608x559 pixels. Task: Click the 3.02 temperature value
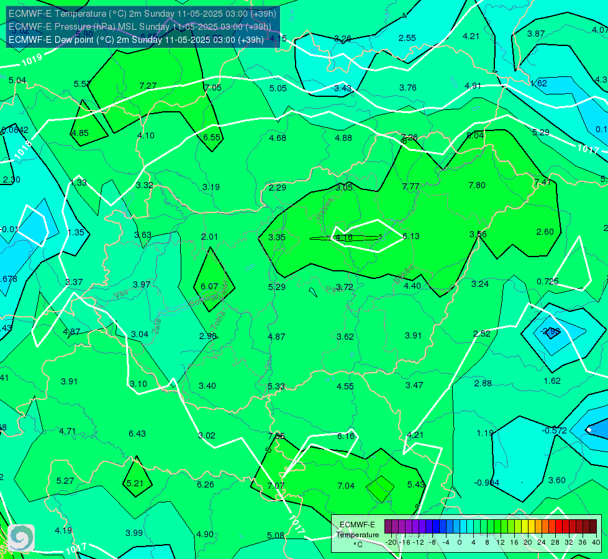pos(207,435)
